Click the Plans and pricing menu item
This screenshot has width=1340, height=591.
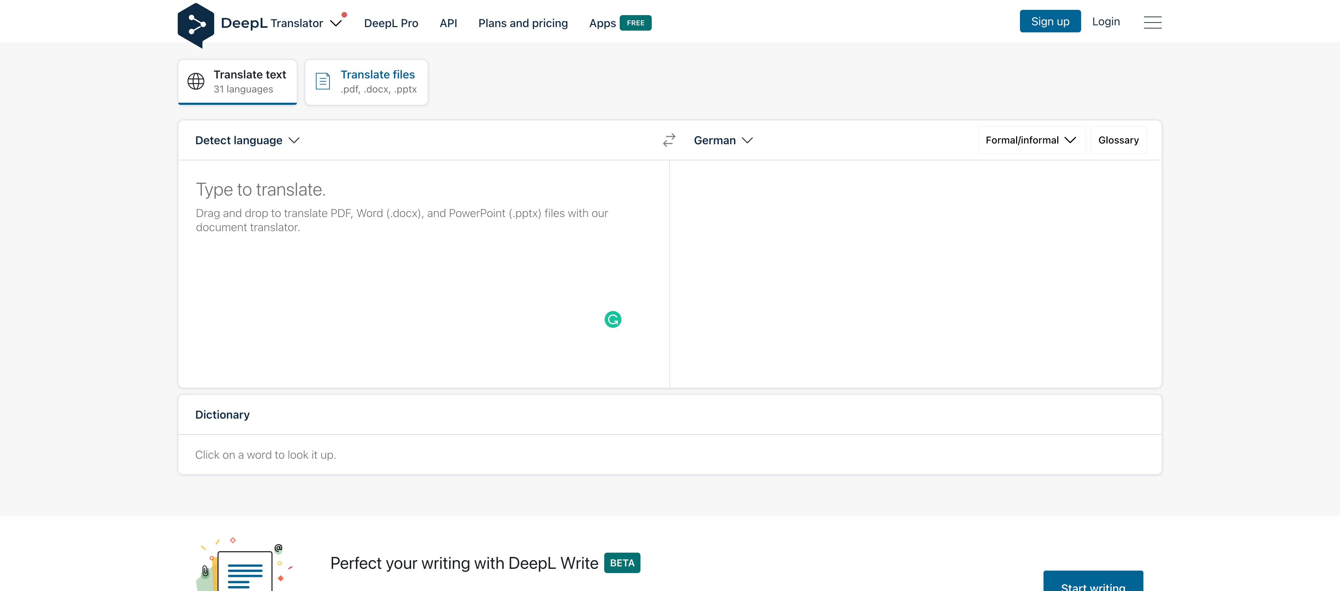tap(523, 21)
